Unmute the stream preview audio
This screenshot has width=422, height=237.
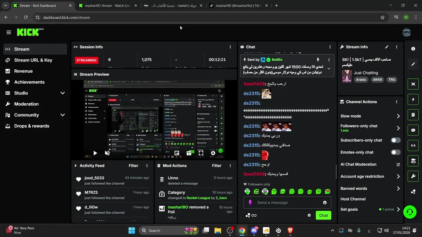point(107,153)
